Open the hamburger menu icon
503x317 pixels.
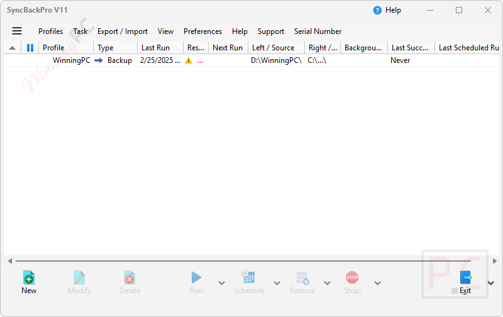coord(17,31)
